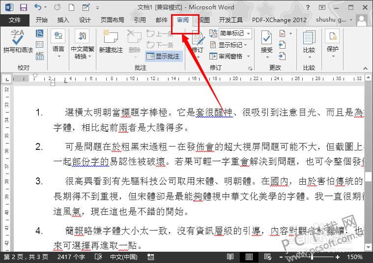Switch to the 插入 tab
This screenshot has width=373, height=263.
click(63, 20)
